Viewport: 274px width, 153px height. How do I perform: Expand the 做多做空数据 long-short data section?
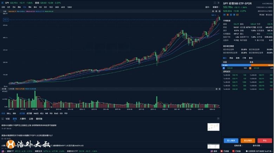272,46
